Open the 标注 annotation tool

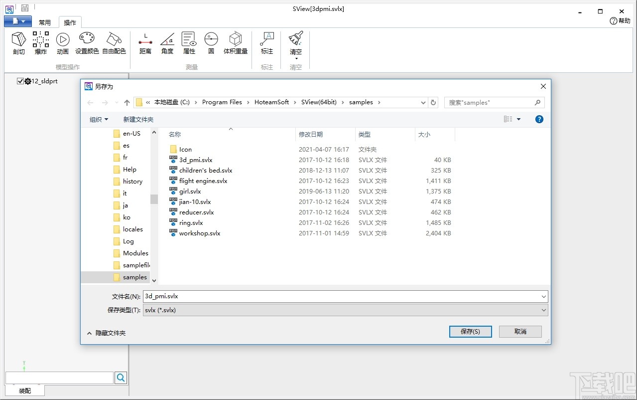(x=267, y=43)
